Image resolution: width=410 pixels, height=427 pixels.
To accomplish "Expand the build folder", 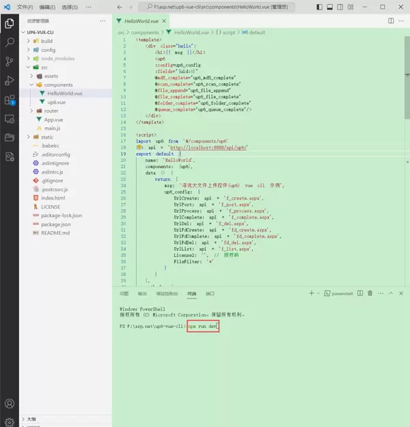I will tap(47, 41).
